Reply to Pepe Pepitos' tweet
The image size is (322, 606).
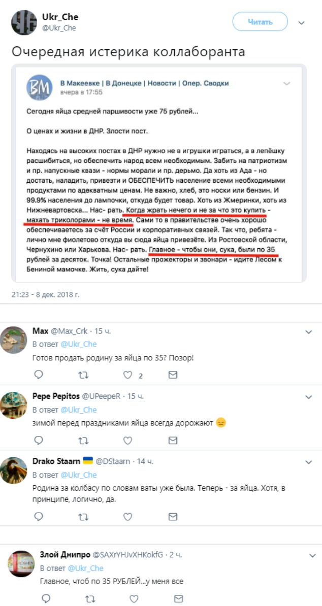click(39, 441)
